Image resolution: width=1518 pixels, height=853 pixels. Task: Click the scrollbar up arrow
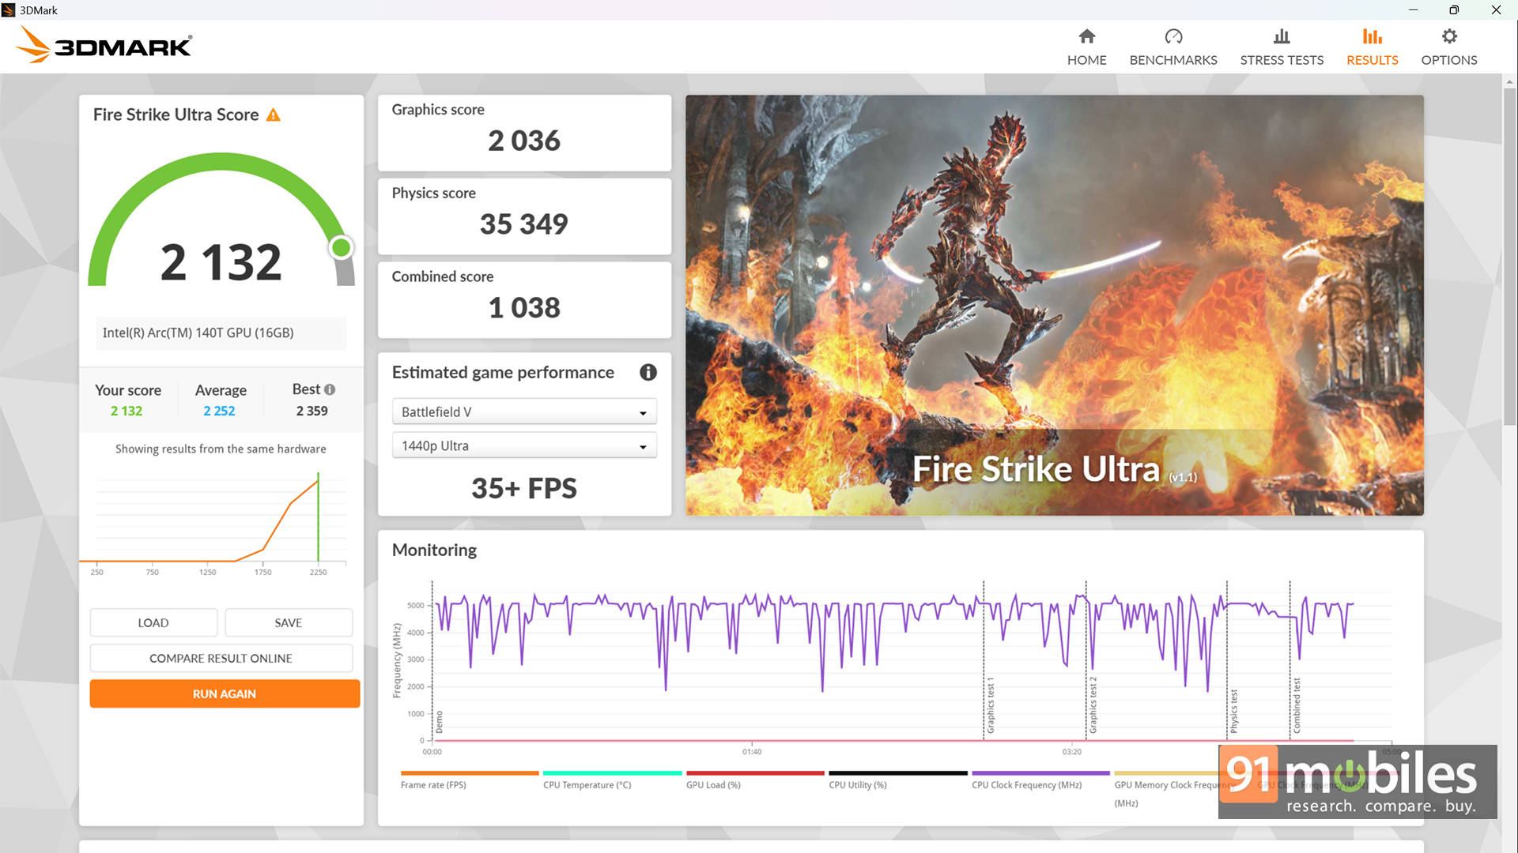1509,81
